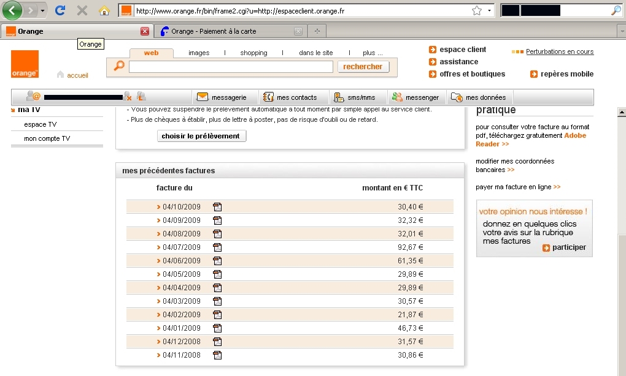Open PDF icon for invoice 04/08/2009
The image size is (626, 376).
click(x=217, y=234)
